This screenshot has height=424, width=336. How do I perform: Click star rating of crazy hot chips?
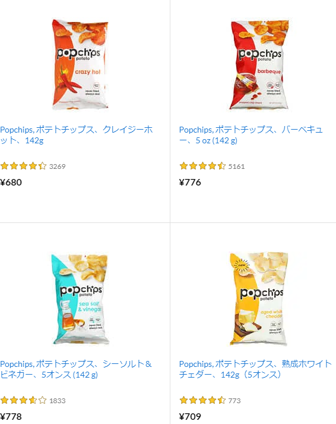pos(23,166)
